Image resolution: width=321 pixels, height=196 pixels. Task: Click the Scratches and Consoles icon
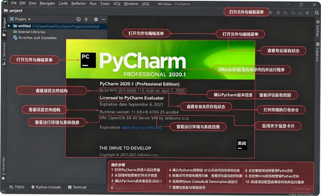15,38
